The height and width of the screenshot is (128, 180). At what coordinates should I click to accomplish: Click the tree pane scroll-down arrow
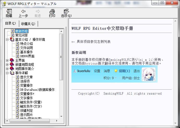61,117
